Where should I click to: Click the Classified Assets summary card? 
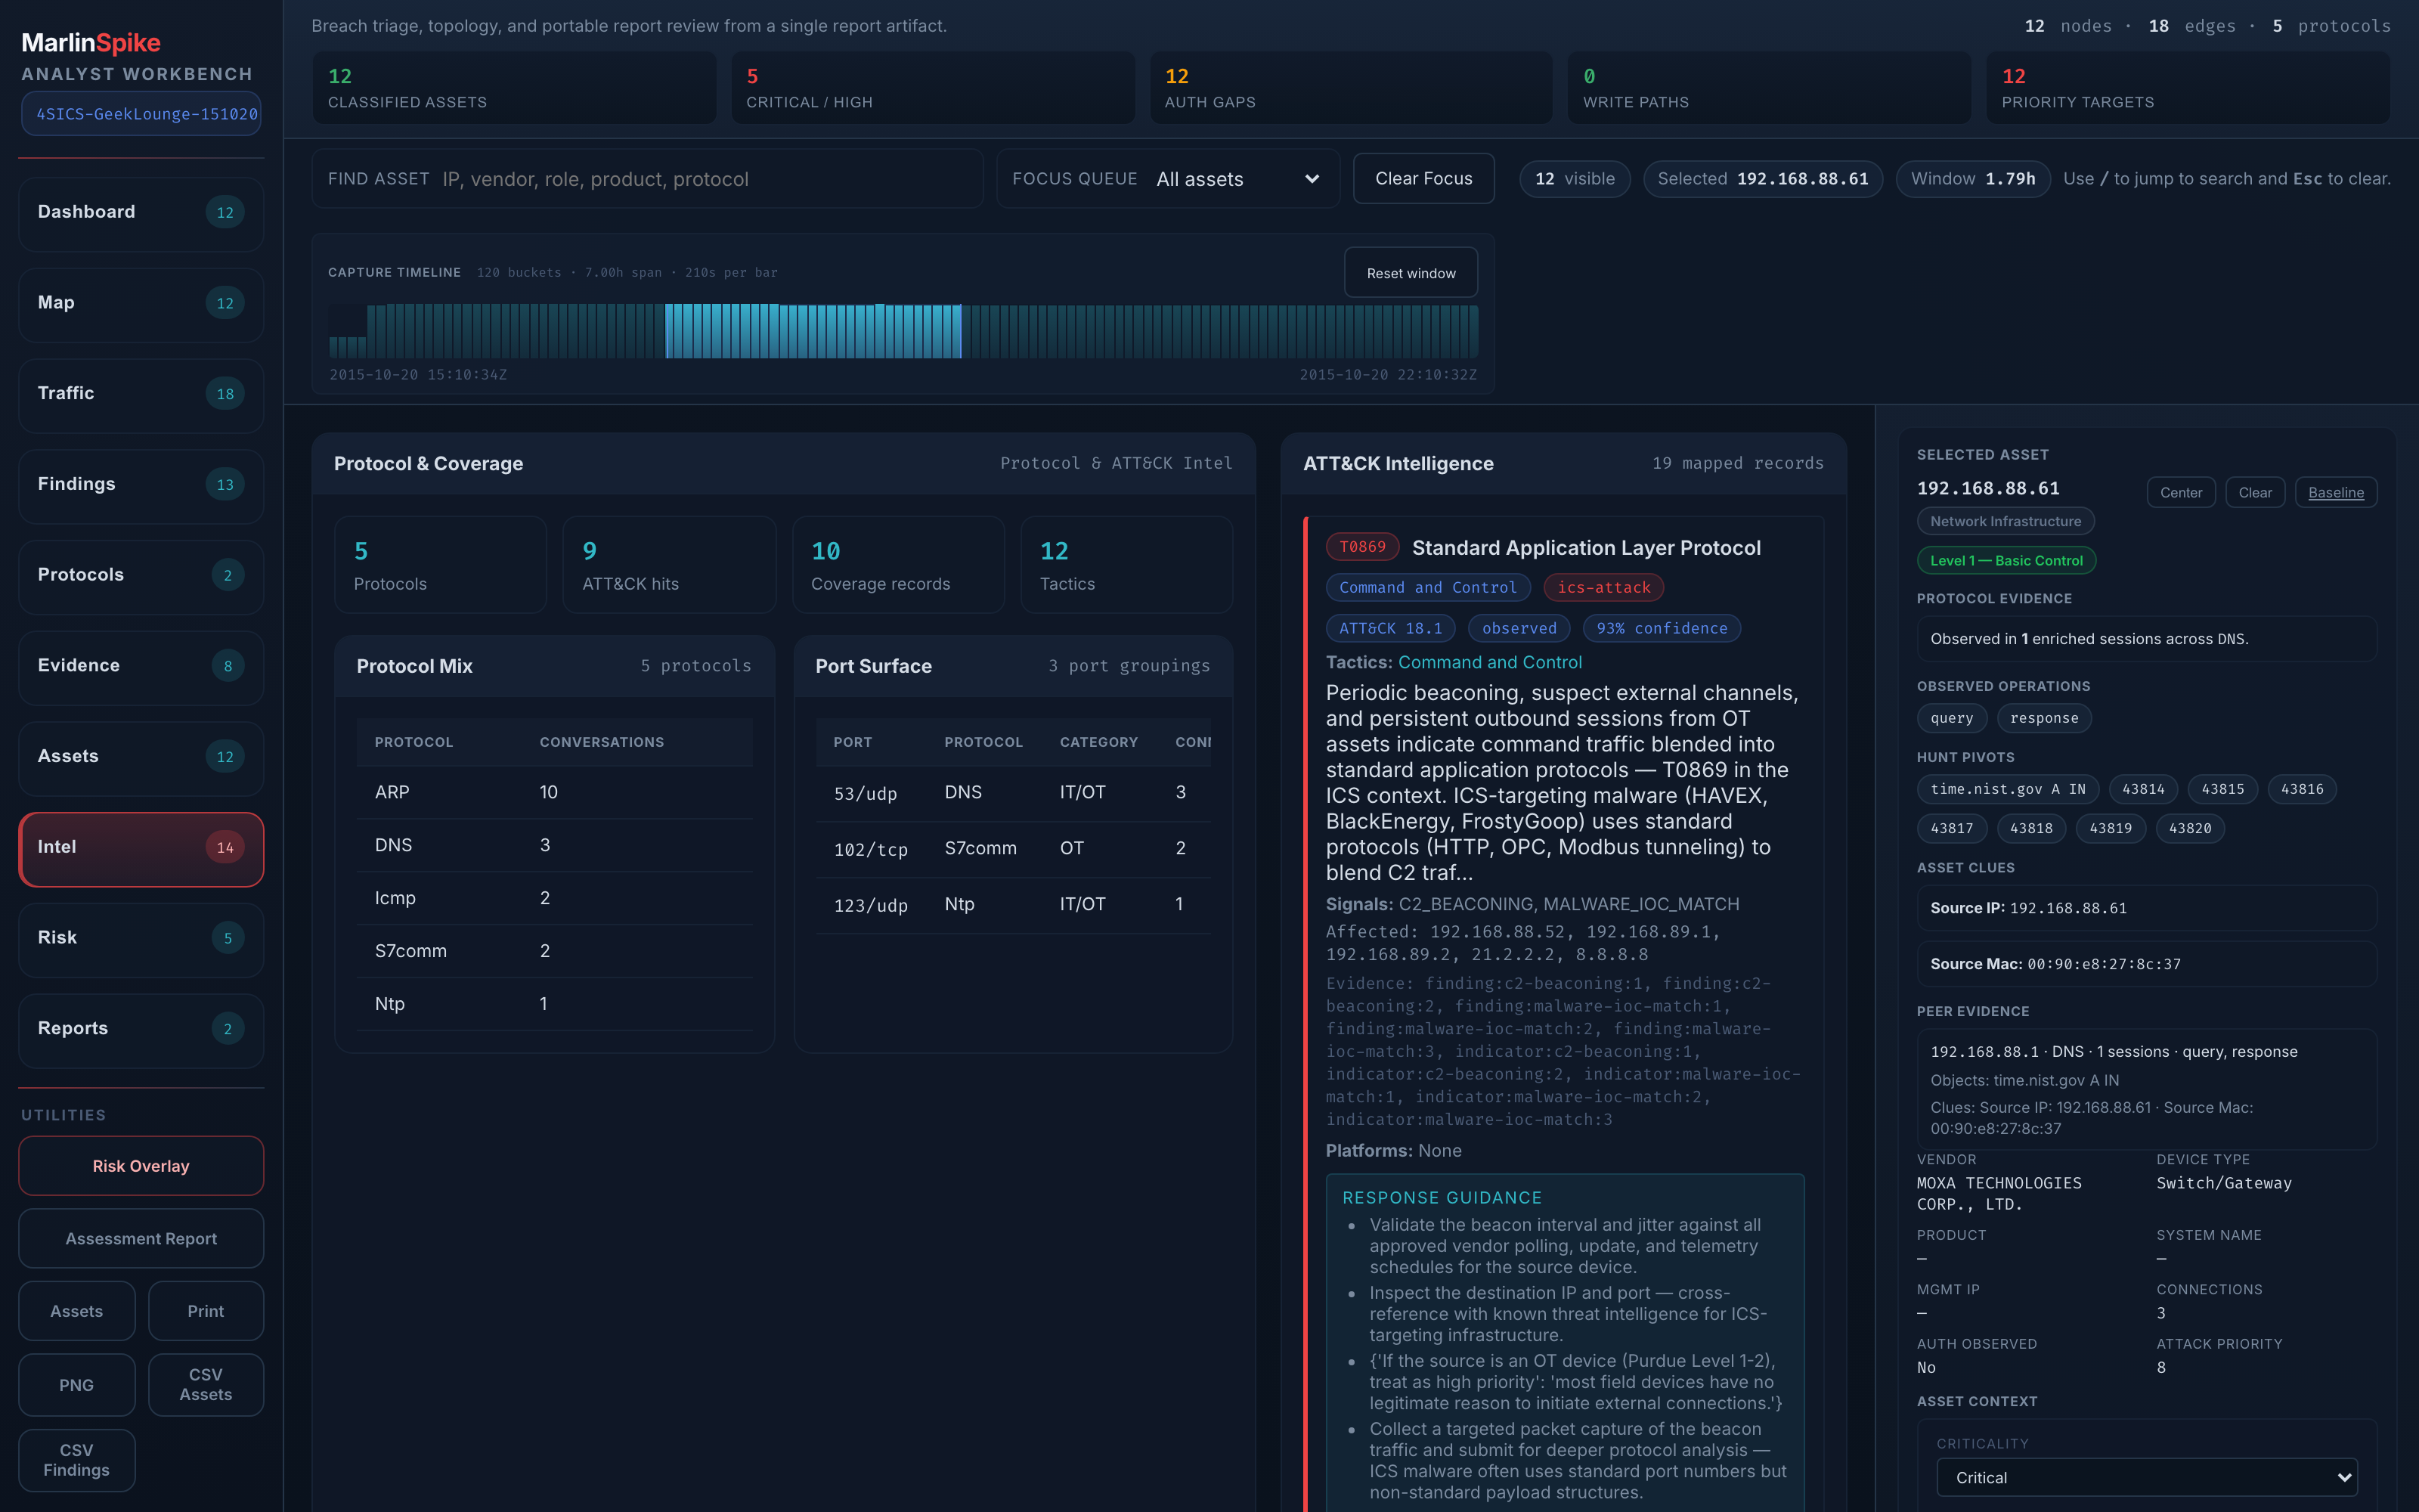(514, 88)
